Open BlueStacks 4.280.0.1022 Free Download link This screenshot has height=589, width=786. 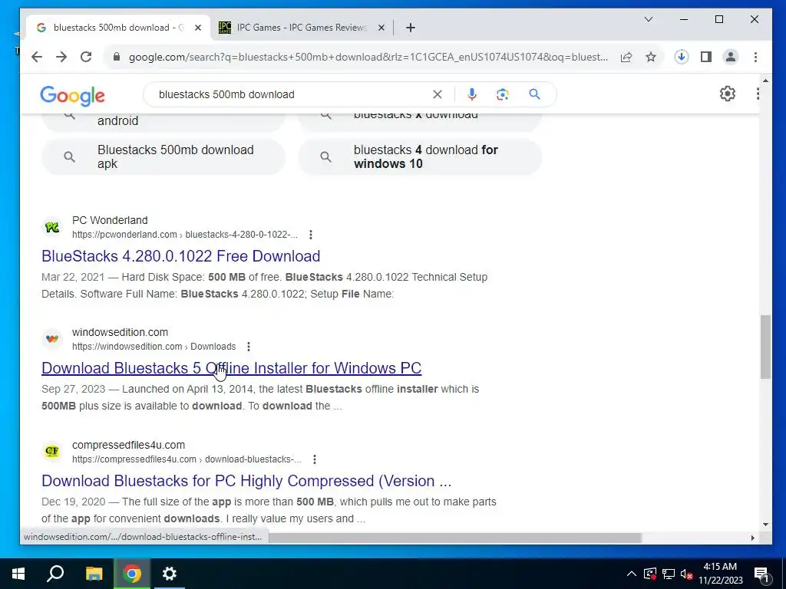(181, 256)
